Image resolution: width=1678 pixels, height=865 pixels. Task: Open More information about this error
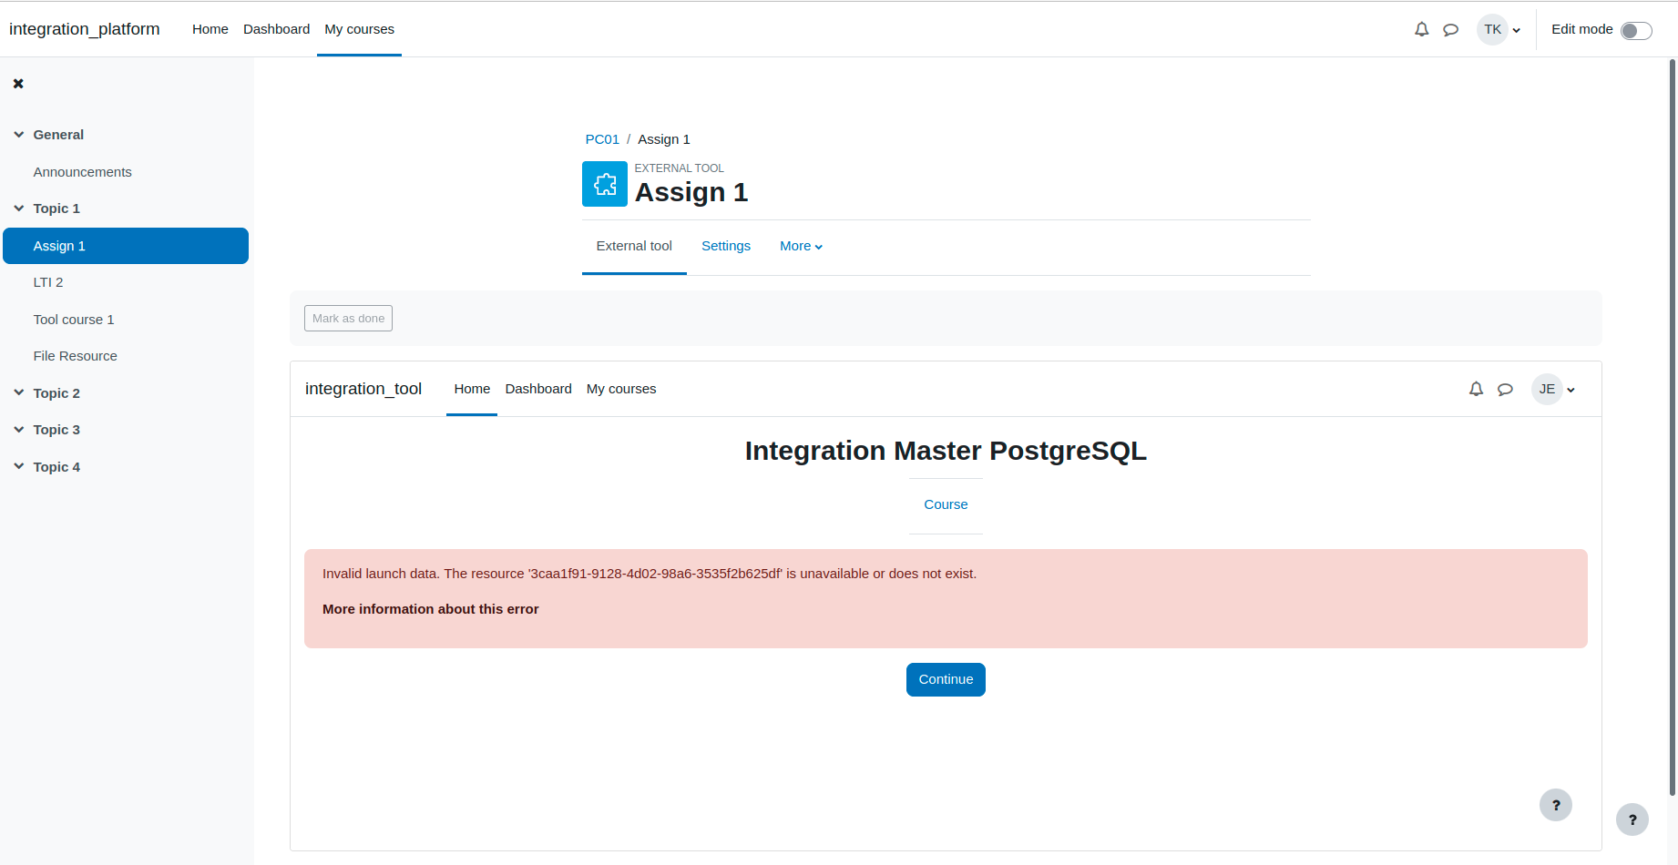coord(430,609)
